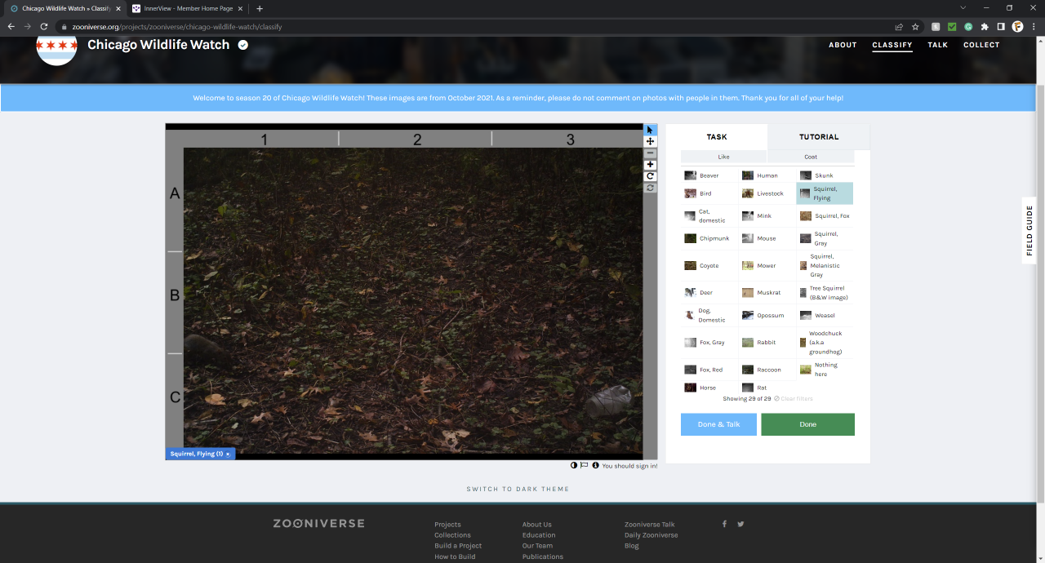Open the browser Extensions puzzle icon
This screenshot has height=563, width=1045.
[985, 26]
